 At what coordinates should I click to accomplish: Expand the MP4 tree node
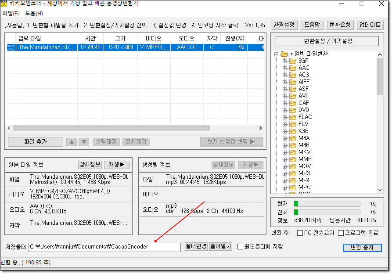284,180
